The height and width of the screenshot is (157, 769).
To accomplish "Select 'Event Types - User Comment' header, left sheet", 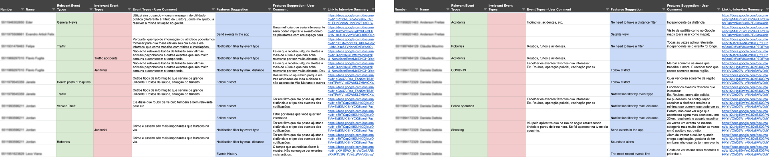I will 155,9.
